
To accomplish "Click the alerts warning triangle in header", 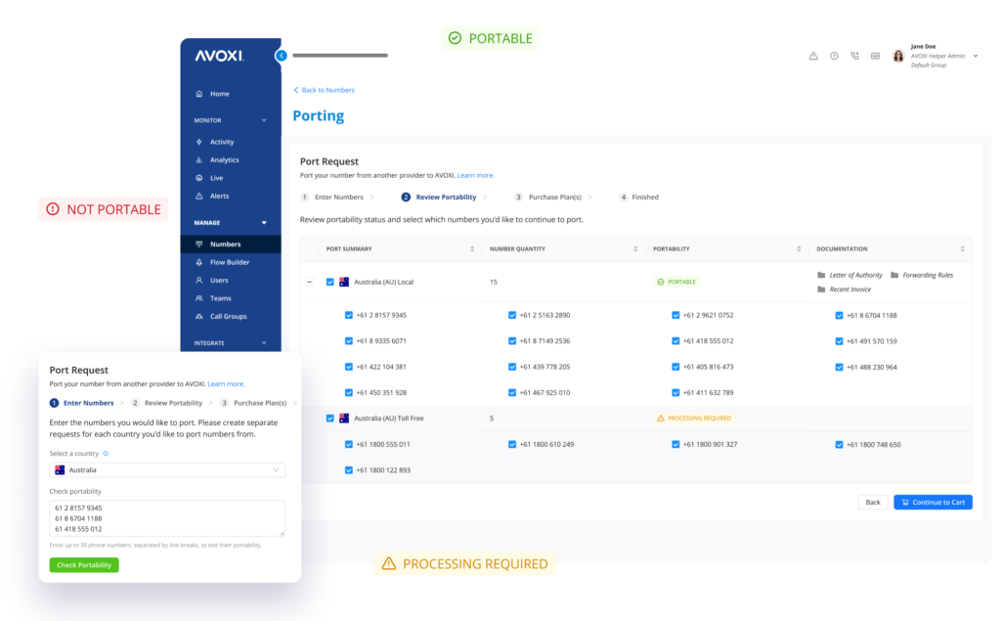I will point(813,56).
